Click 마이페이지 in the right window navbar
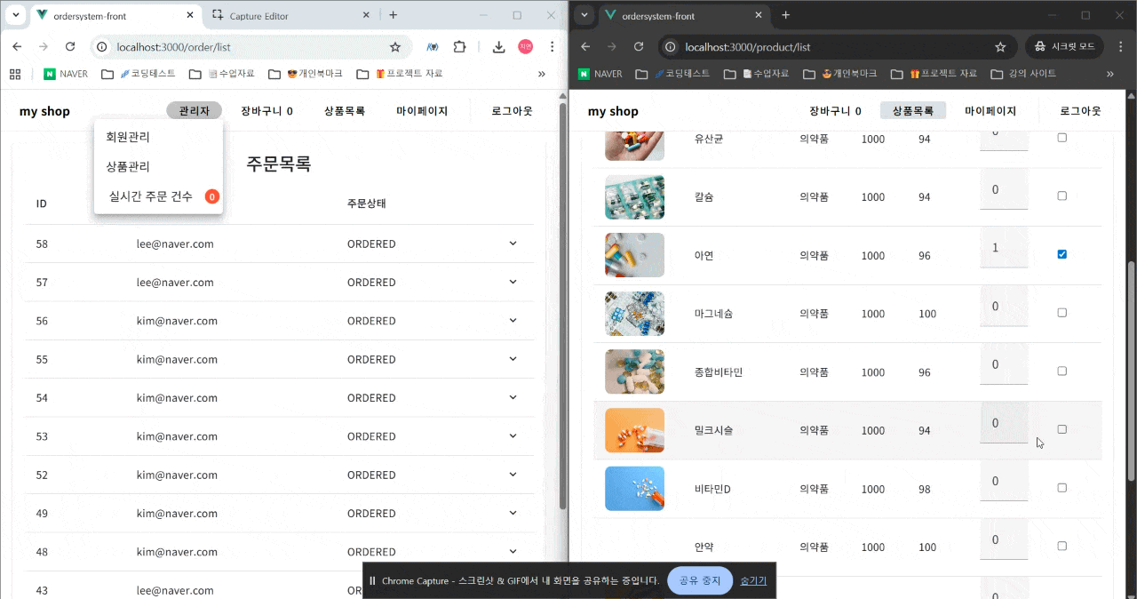Screen dimensions: 1137x599 click(990, 111)
